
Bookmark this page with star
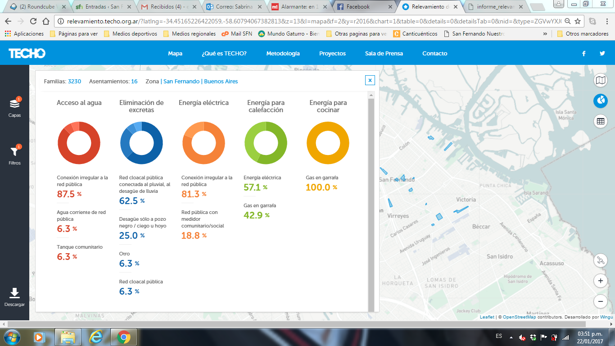coord(578,21)
